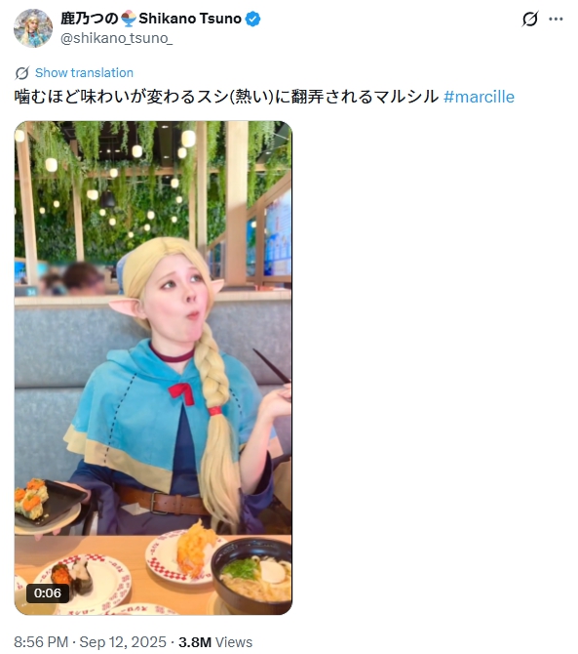This screenshot has height=654, width=578.
Task: Click the Show translation link
Action: (84, 72)
